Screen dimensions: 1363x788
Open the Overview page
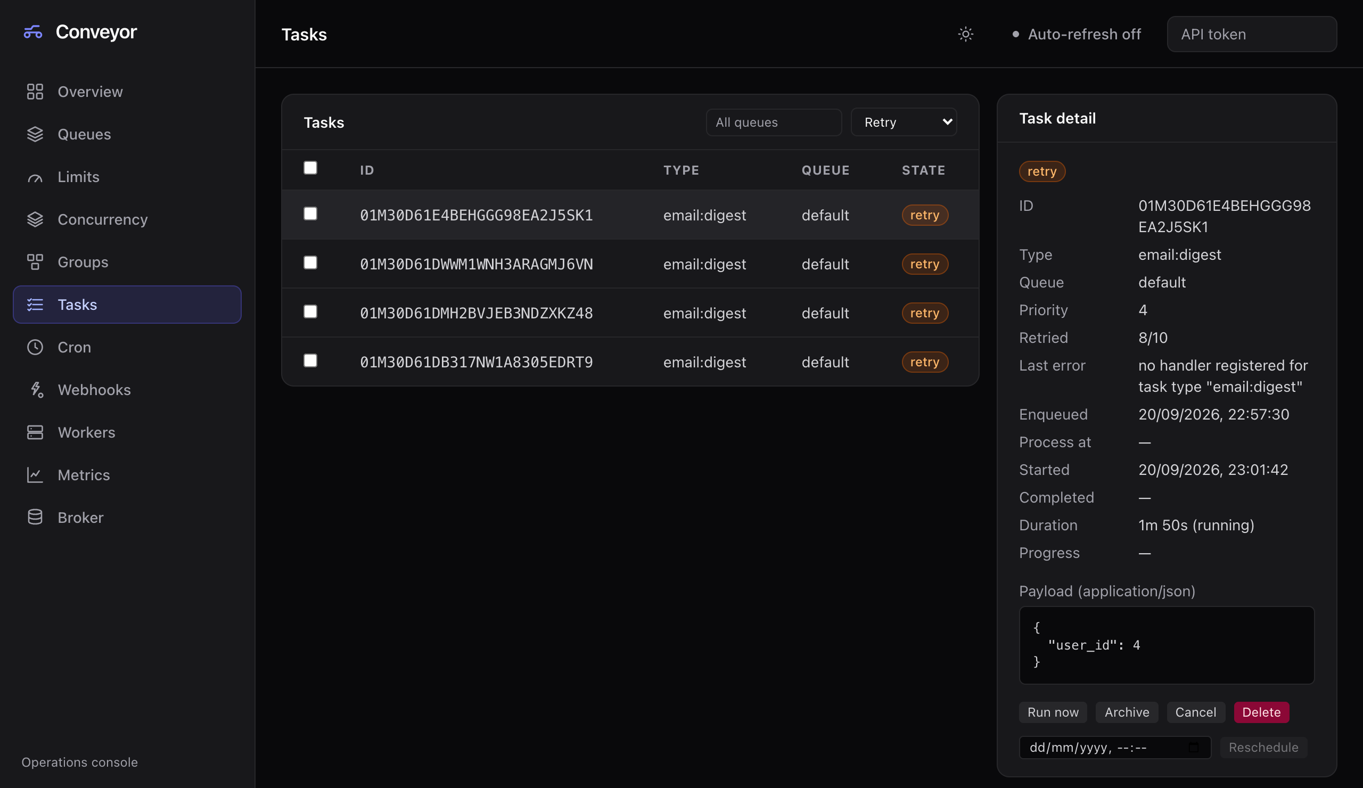coord(127,92)
